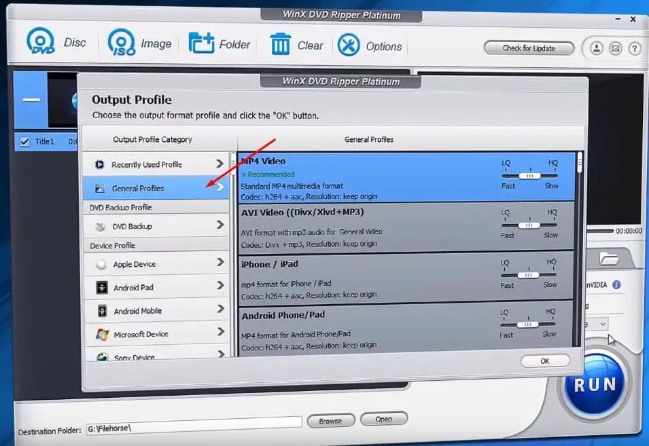Select Recently Used Profile category
Image resolution: width=649 pixels, height=446 pixels.
(156, 164)
